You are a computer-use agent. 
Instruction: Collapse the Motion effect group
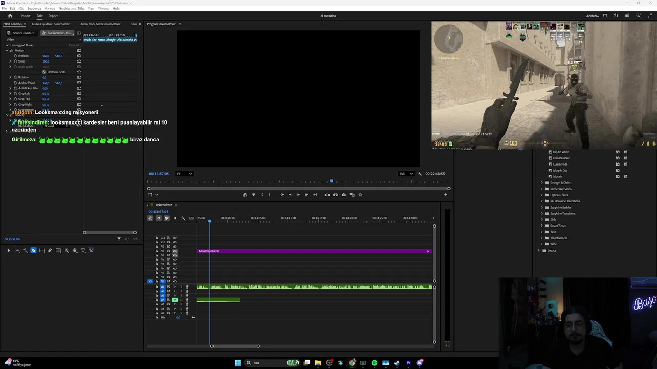tap(7, 50)
